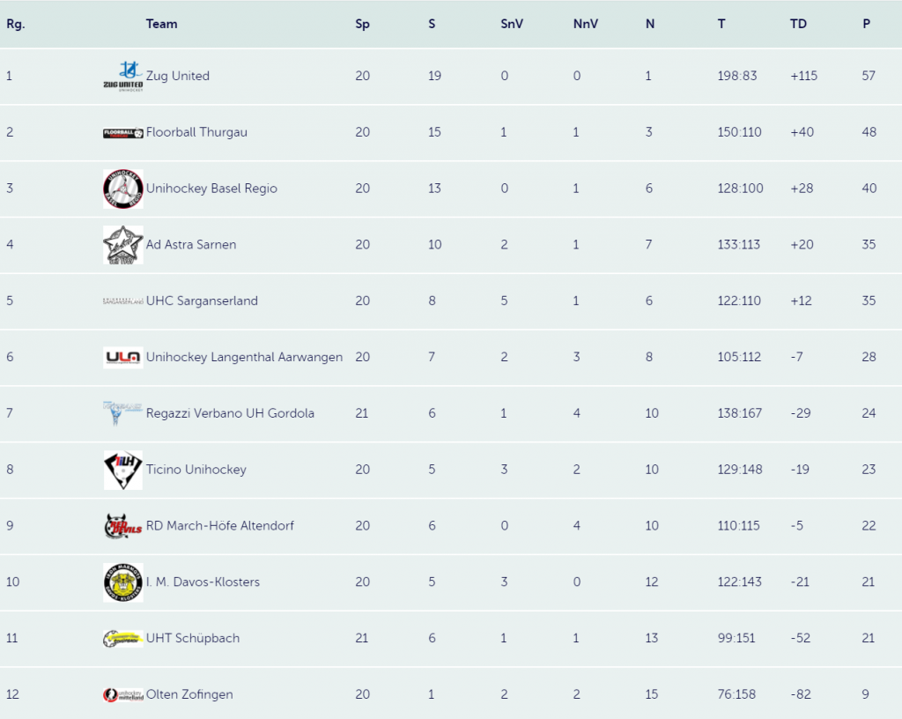Click the Rg. column header

pos(16,24)
